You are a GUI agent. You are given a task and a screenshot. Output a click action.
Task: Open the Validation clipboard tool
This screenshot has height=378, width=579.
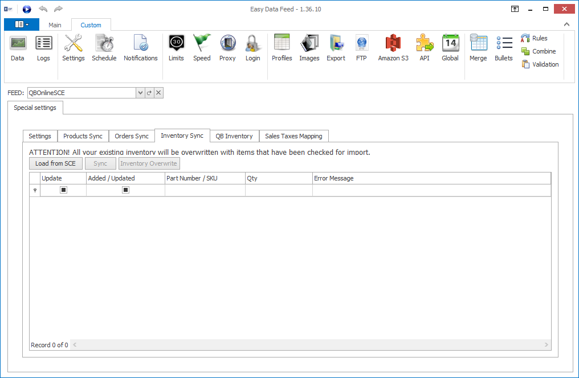tap(540, 64)
